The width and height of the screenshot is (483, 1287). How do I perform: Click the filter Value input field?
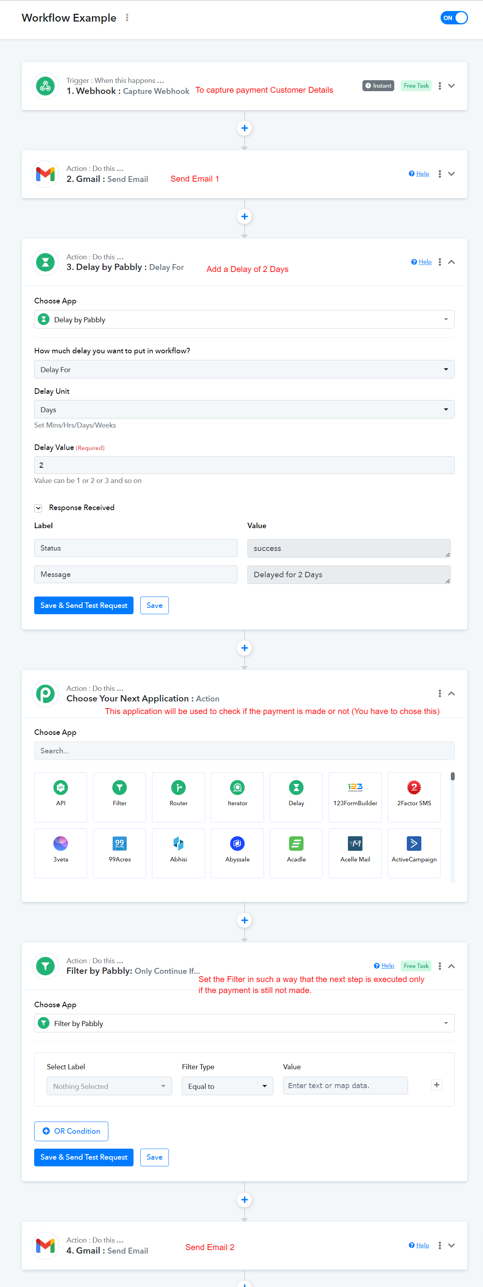[345, 1086]
